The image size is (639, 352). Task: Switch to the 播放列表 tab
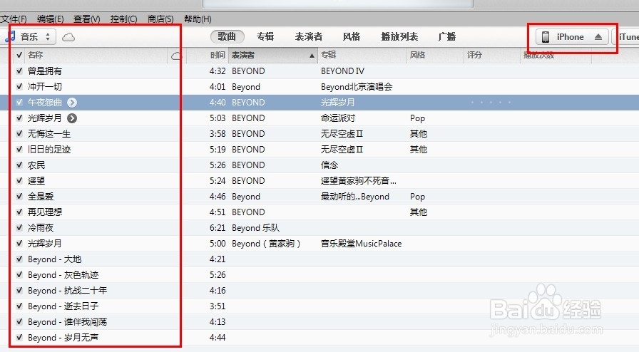399,36
